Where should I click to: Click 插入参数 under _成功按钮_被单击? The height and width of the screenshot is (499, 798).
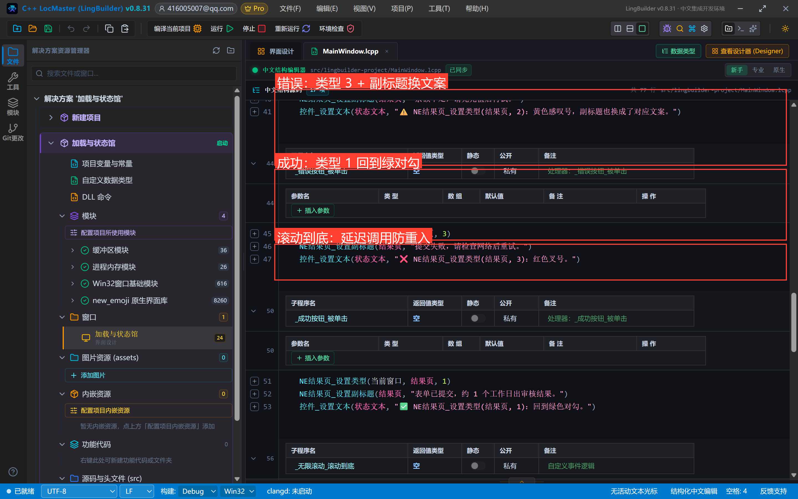pos(312,358)
